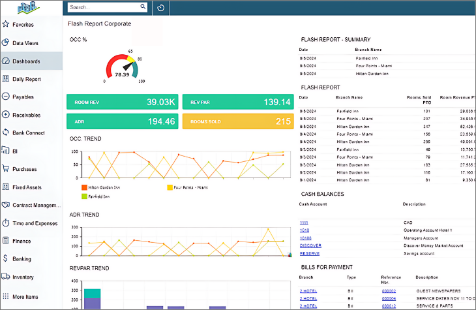Image resolution: width=476 pixels, height=310 pixels.
Task: Open the recent history clock icon
Action: pos(160,8)
